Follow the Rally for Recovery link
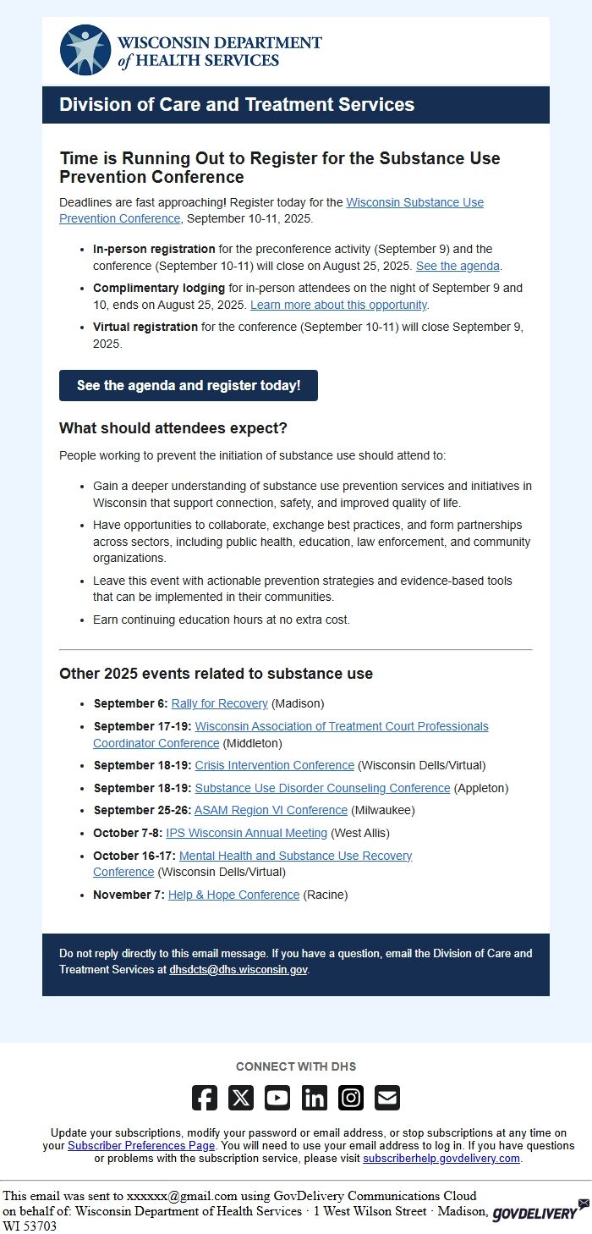This screenshot has height=1234, width=592. pos(220,703)
